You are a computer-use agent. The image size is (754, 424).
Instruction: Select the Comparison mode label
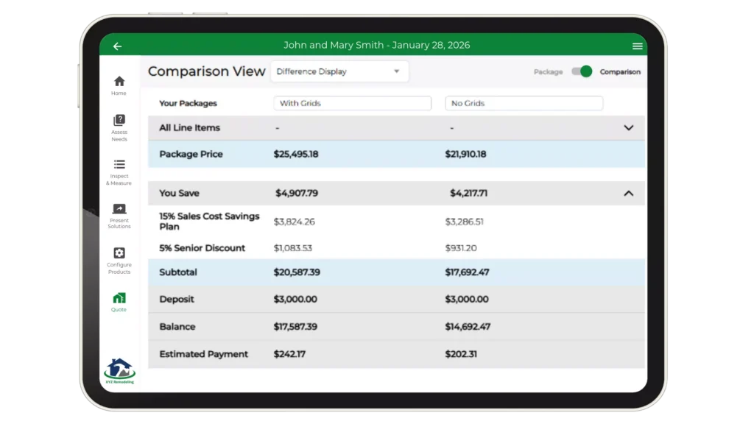620,72
